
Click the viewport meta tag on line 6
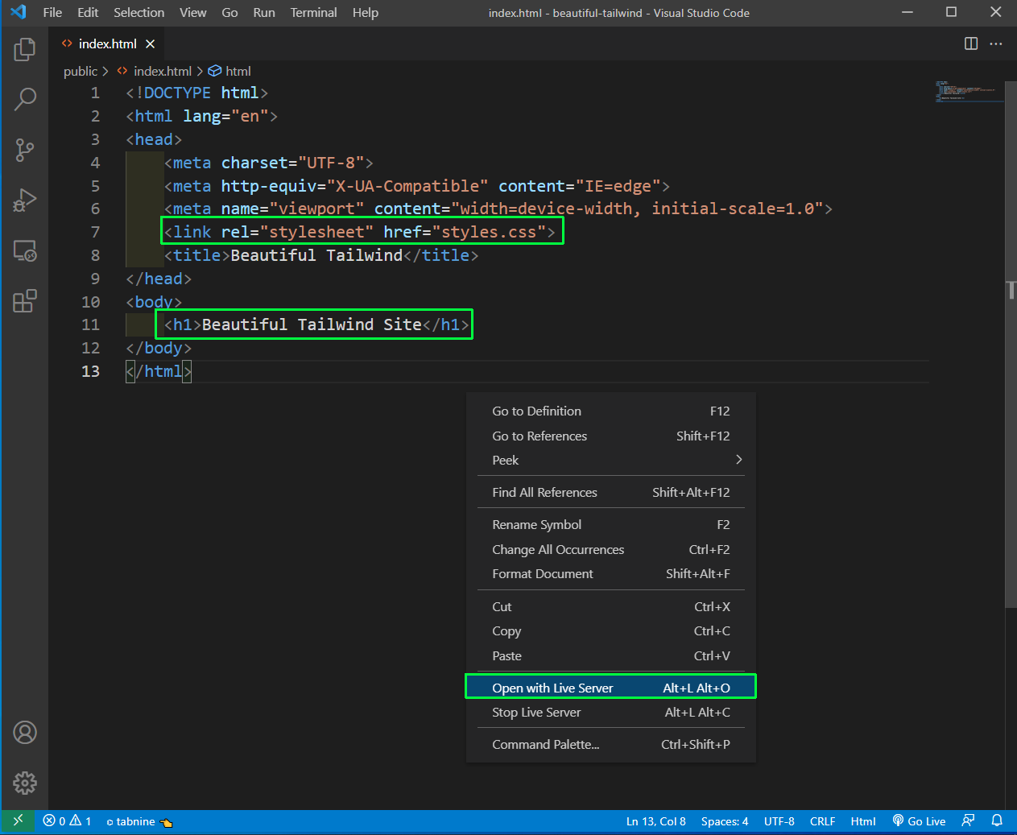click(x=498, y=209)
